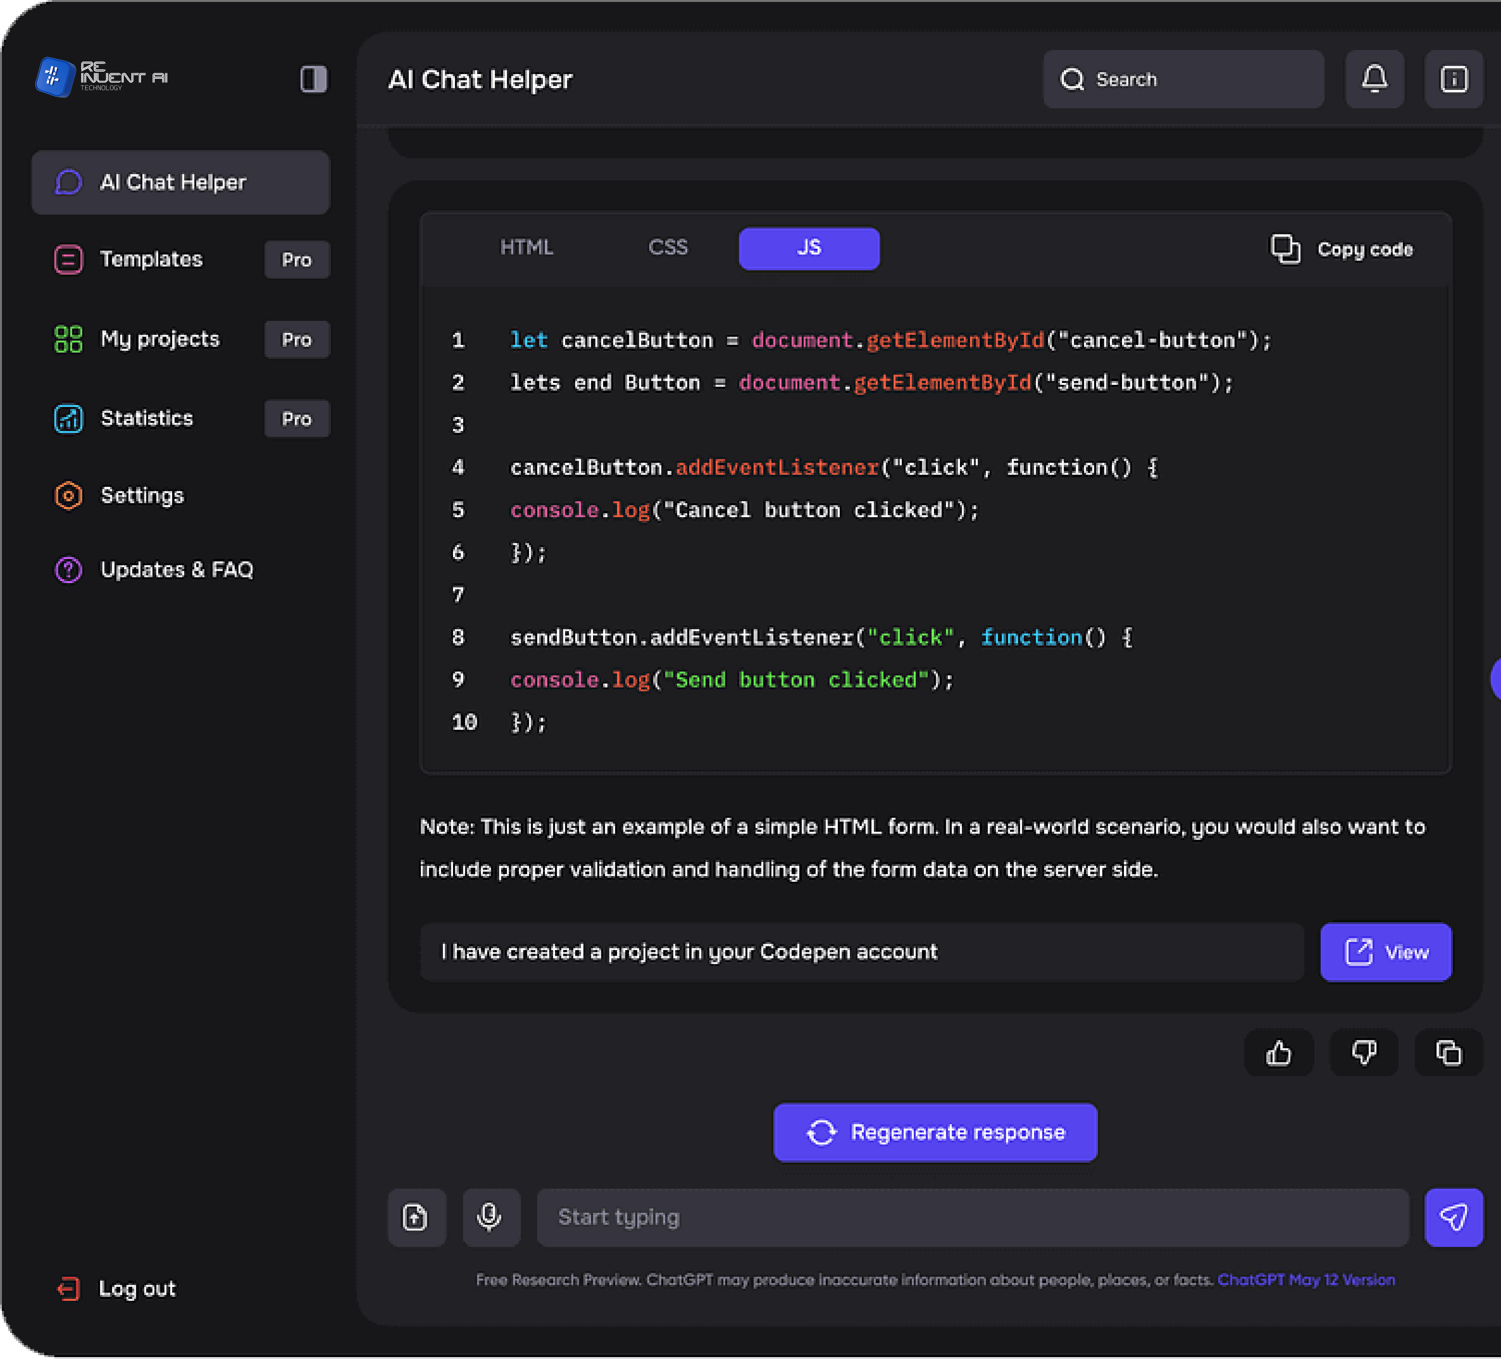Image resolution: width=1501 pixels, height=1359 pixels.
Task: Click the notifications bell icon
Action: point(1374,79)
